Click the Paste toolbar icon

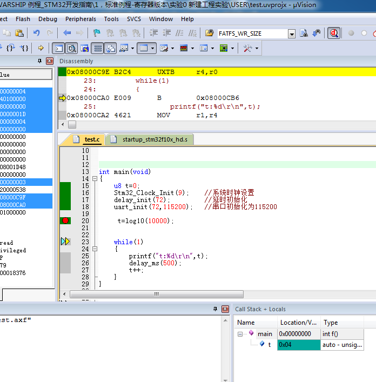coord(19,33)
